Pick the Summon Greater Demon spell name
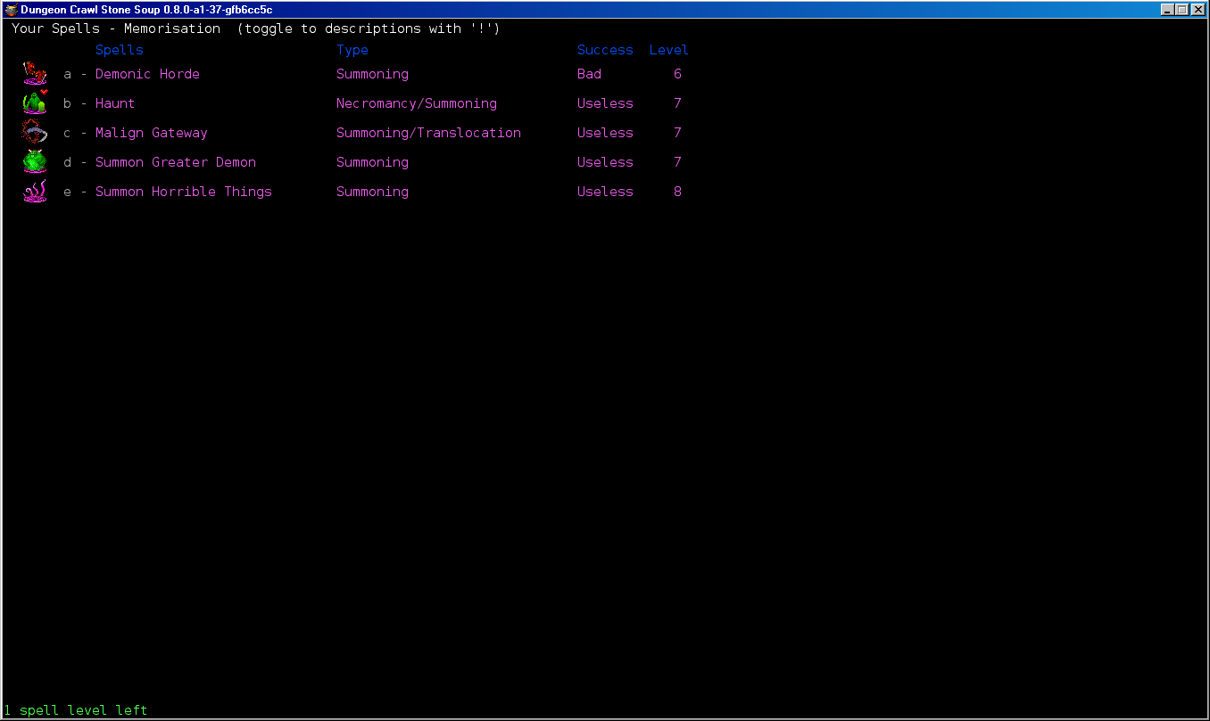The image size is (1210, 721). [176, 162]
